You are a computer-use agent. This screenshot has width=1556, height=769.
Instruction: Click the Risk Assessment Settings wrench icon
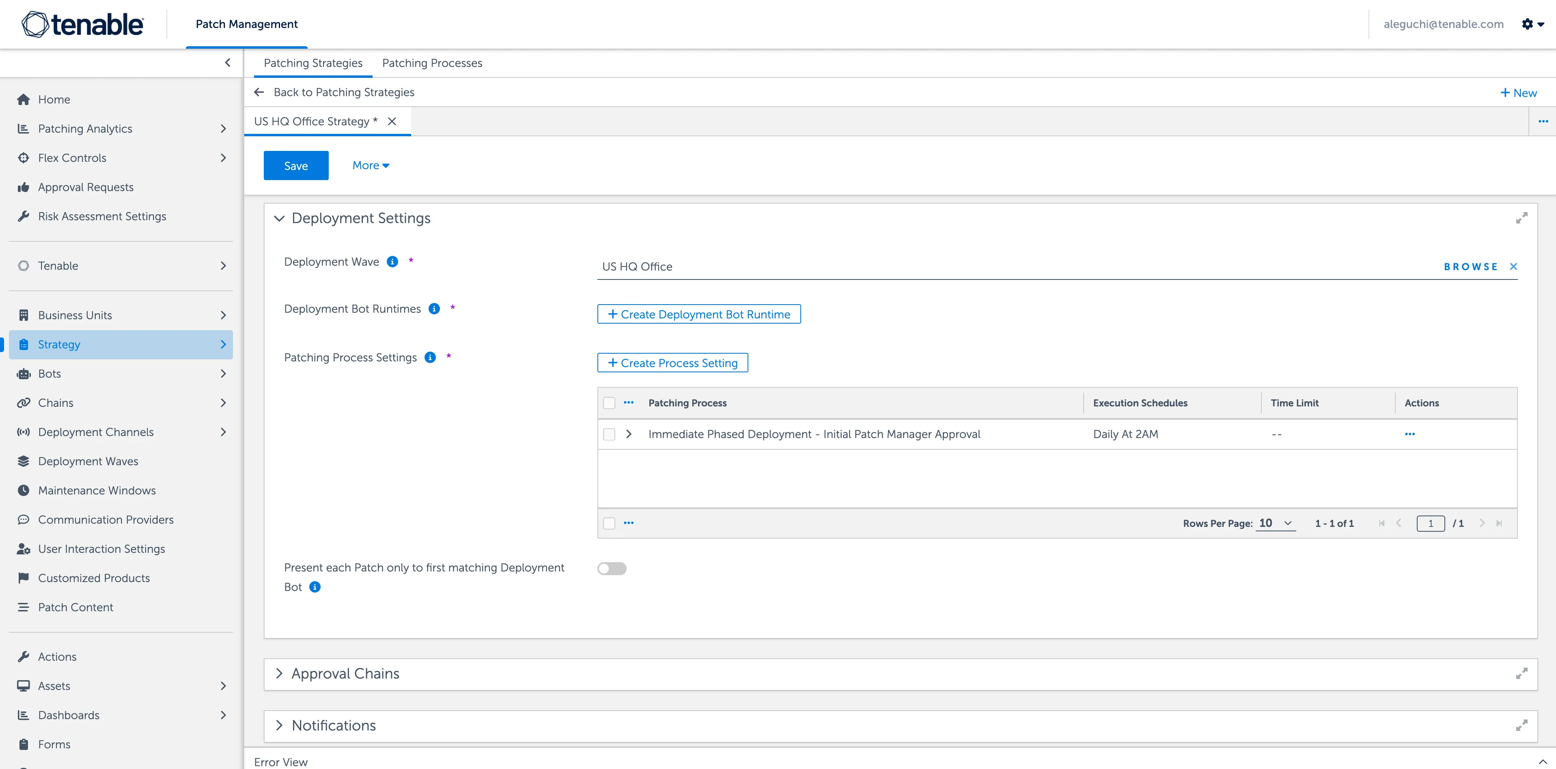(x=24, y=216)
